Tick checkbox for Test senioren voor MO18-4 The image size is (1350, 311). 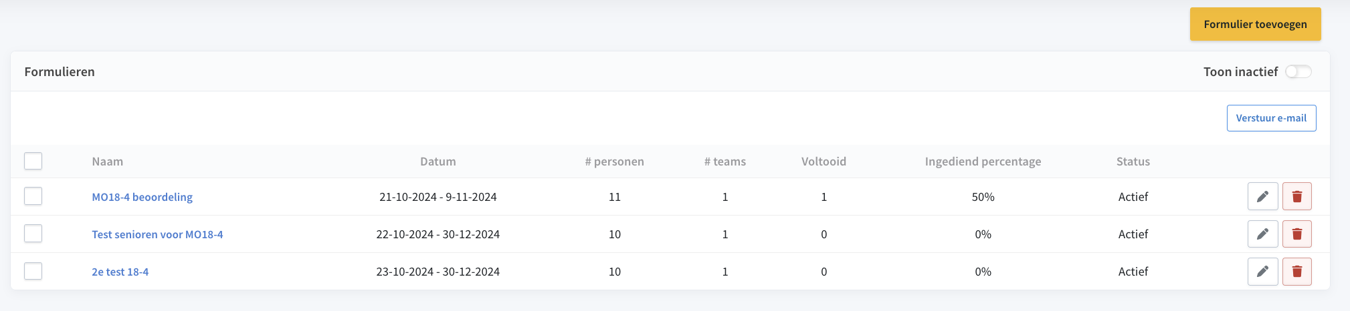pyautogui.click(x=33, y=234)
